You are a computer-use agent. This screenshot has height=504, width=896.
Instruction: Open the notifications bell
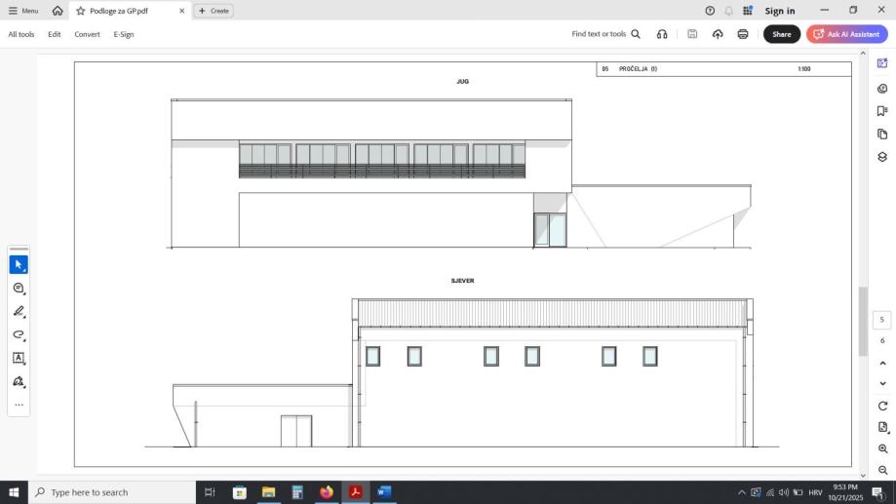click(728, 11)
